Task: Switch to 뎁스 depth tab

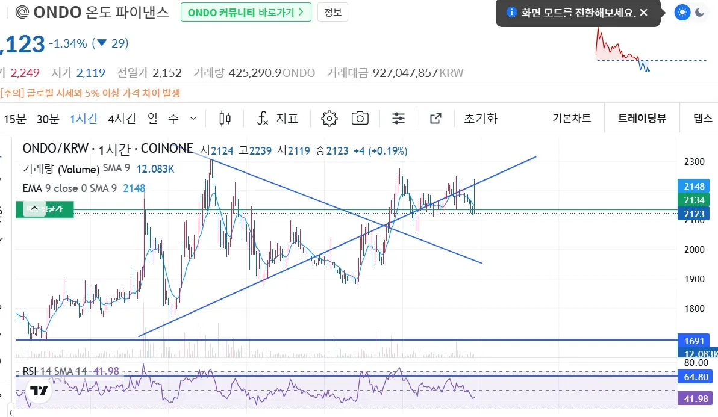Action: 703,119
